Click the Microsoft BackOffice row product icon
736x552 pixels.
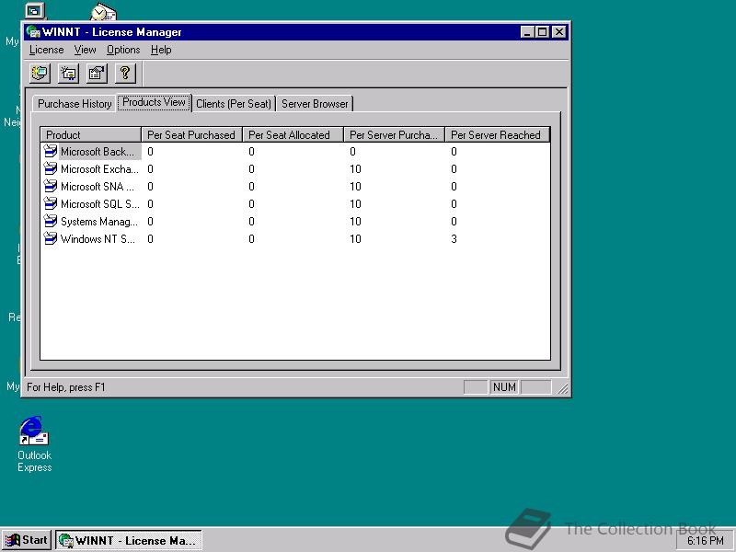pos(51,151)
